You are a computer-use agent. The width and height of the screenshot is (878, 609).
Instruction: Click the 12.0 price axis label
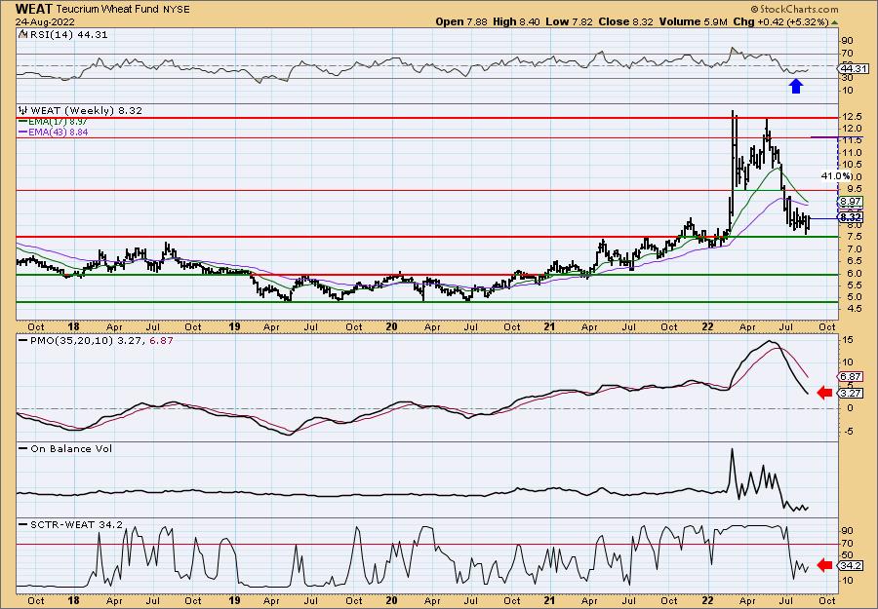coord(851,128)
